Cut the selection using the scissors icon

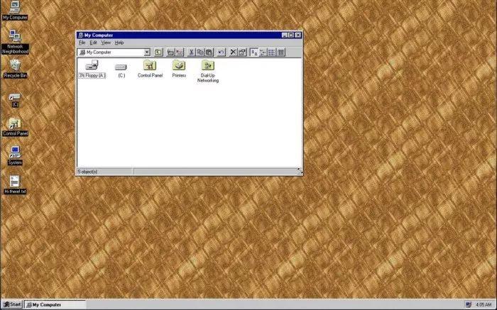click(191, 52)
